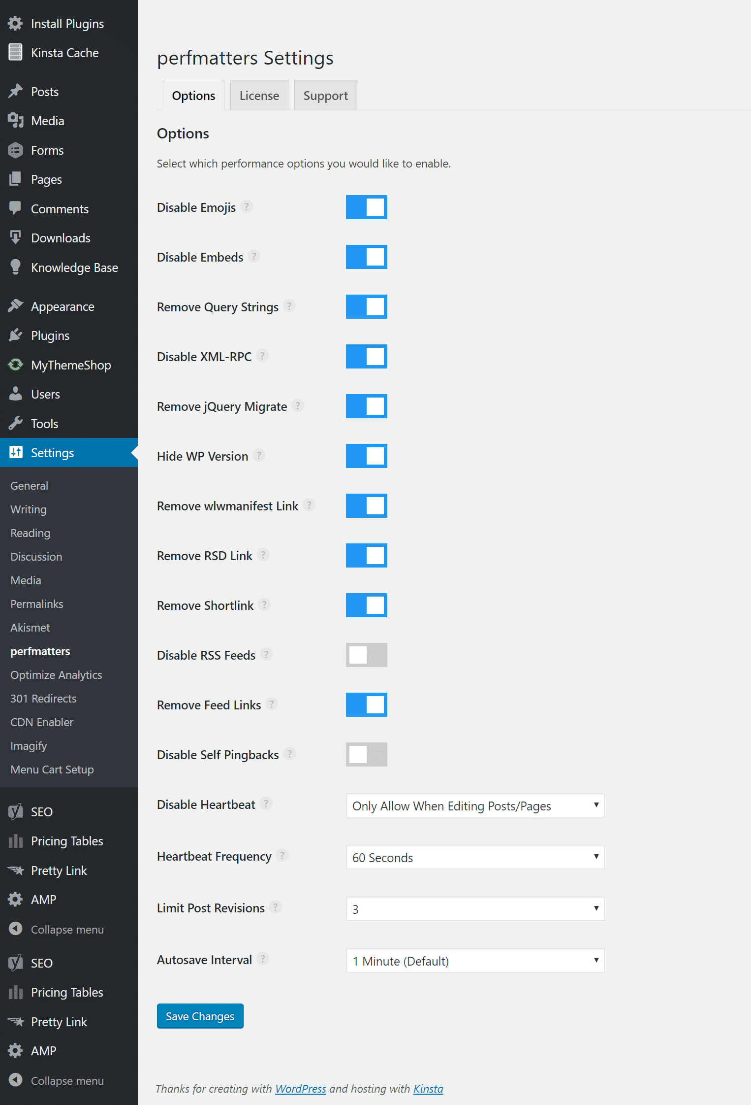Click the Kinsta Cache server icon

tap(15, 52)
